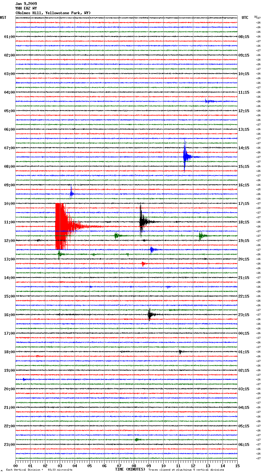Screen dimensions: 262x474
Task: Select minute axis label '03' at bottom
Action: point(60,466)
